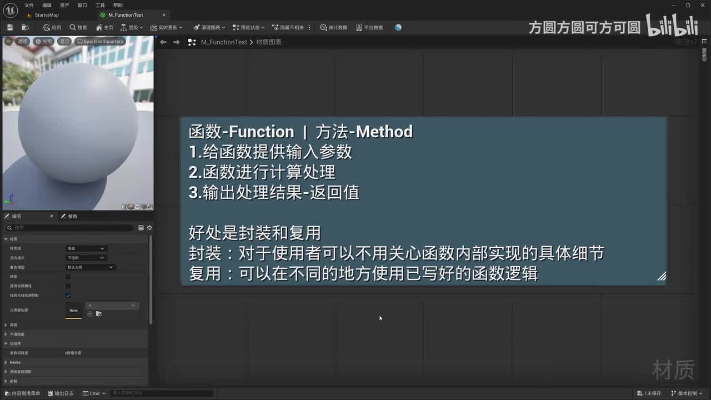Click the 平台数据 (Platform Stats) button

(x=369, y=27)
